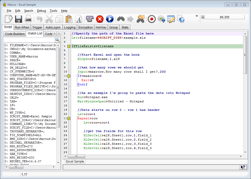Viewport: 251px width, 179px height.
Task: Click the Watch List search input field
Action: [29, 40]
